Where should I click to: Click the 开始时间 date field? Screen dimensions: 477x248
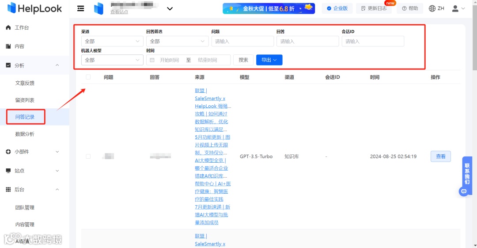[169, 60]
